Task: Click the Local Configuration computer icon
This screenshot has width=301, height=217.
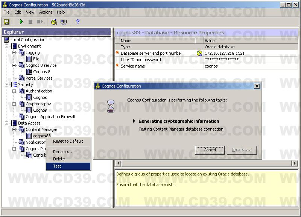Action: (x=6, y=40)
